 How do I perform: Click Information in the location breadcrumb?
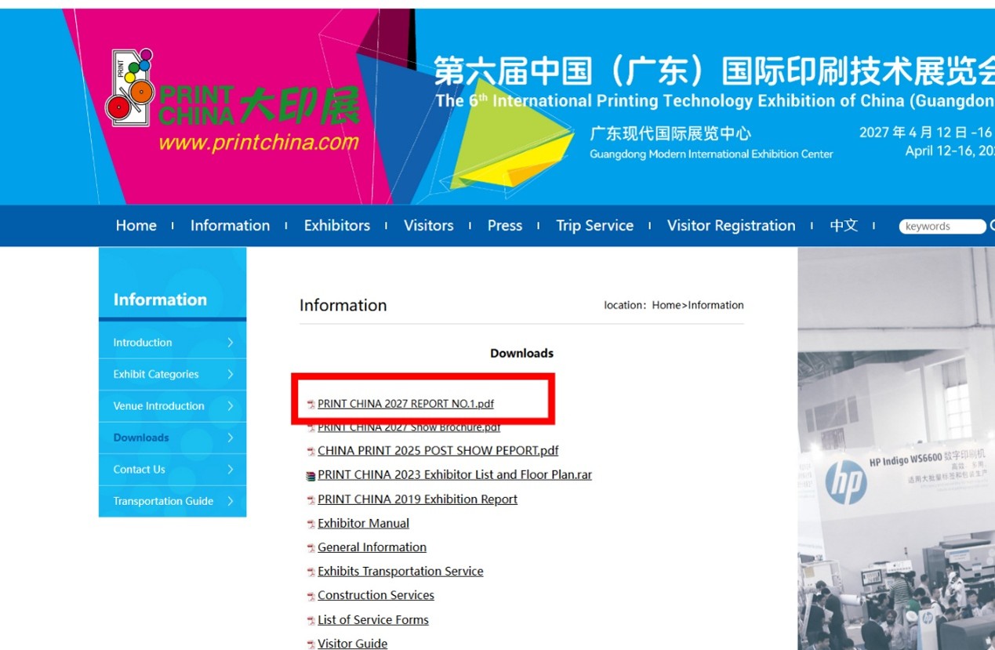pyautogui.click(x=716, y=305)
